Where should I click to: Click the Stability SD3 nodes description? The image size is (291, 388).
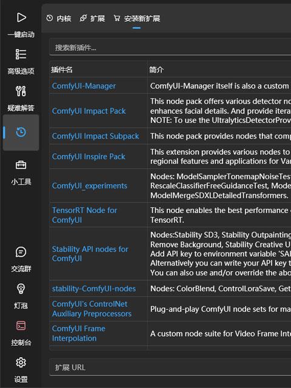pyautogui.click(x=221, y=254)
